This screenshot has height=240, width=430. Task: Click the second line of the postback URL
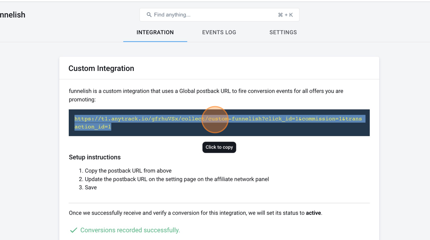pos(93,127)
